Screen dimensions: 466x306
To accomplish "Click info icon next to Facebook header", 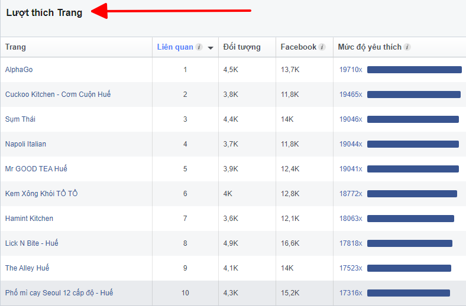I will [322, 47].
